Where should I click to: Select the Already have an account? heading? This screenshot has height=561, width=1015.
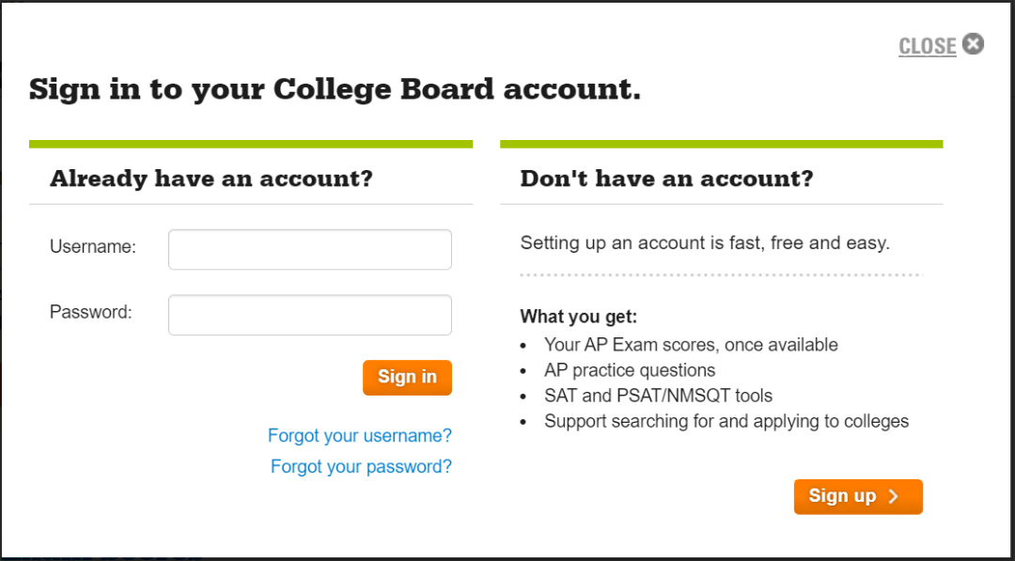click(211, 179)
